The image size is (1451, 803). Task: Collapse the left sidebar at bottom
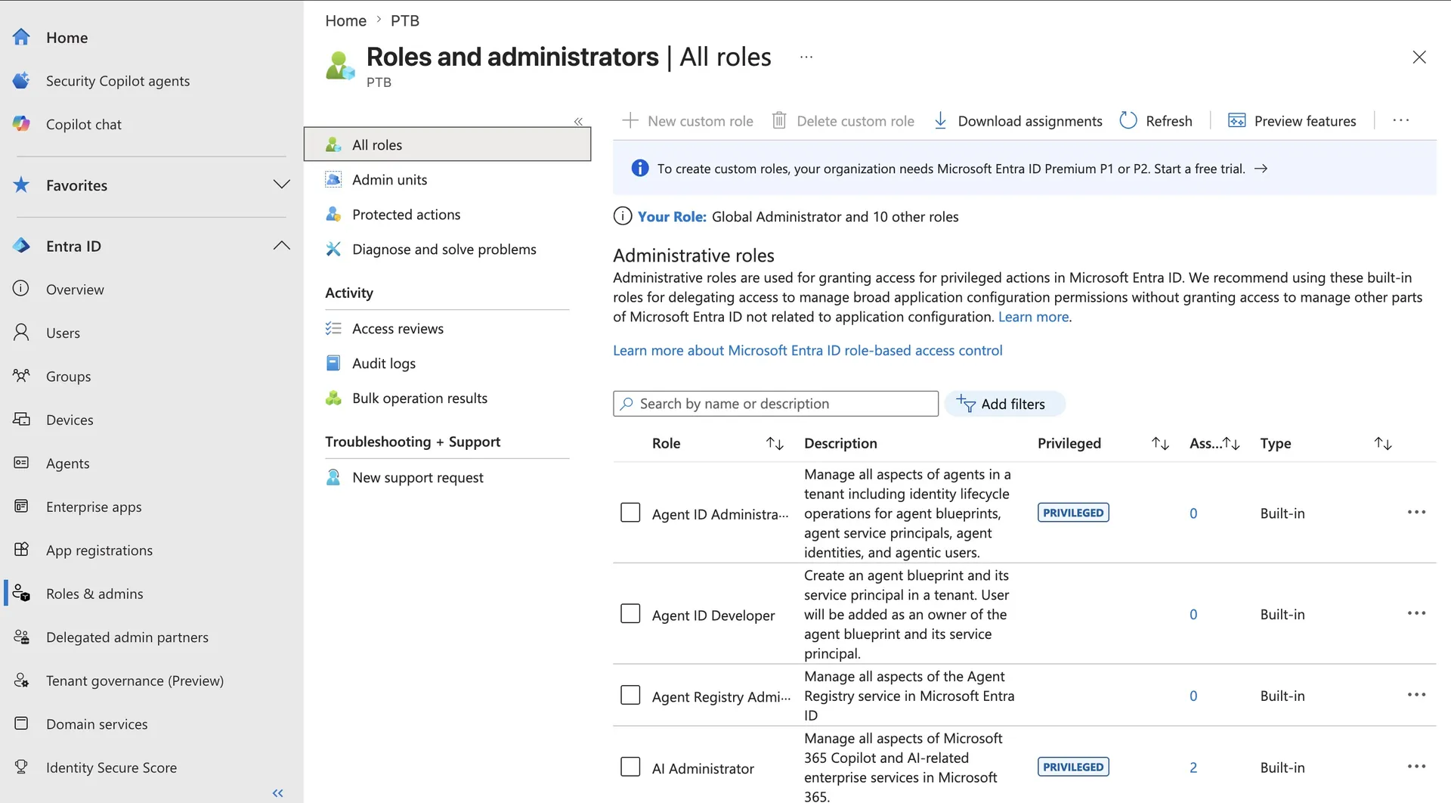click(277, 792)
